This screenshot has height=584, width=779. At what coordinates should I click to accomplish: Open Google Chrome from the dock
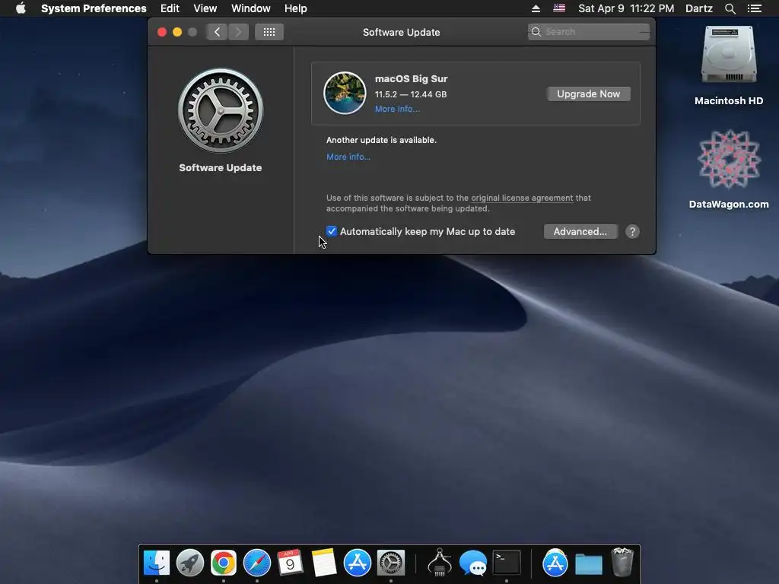(224, 563)
